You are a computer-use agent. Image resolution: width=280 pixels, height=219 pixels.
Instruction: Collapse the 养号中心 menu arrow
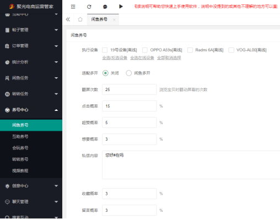coord(56,110)
